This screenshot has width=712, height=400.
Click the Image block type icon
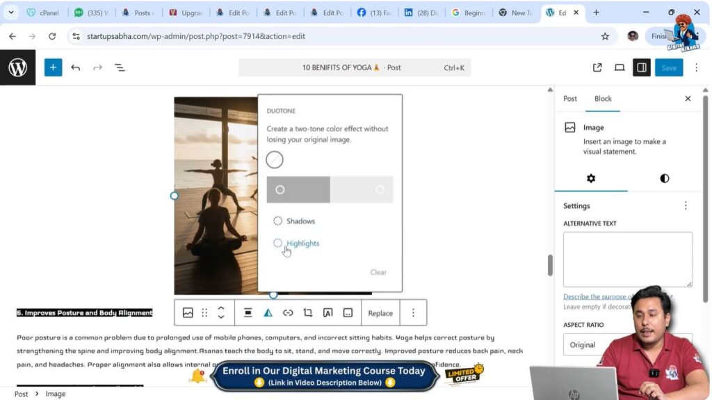[x=188, y=313]
